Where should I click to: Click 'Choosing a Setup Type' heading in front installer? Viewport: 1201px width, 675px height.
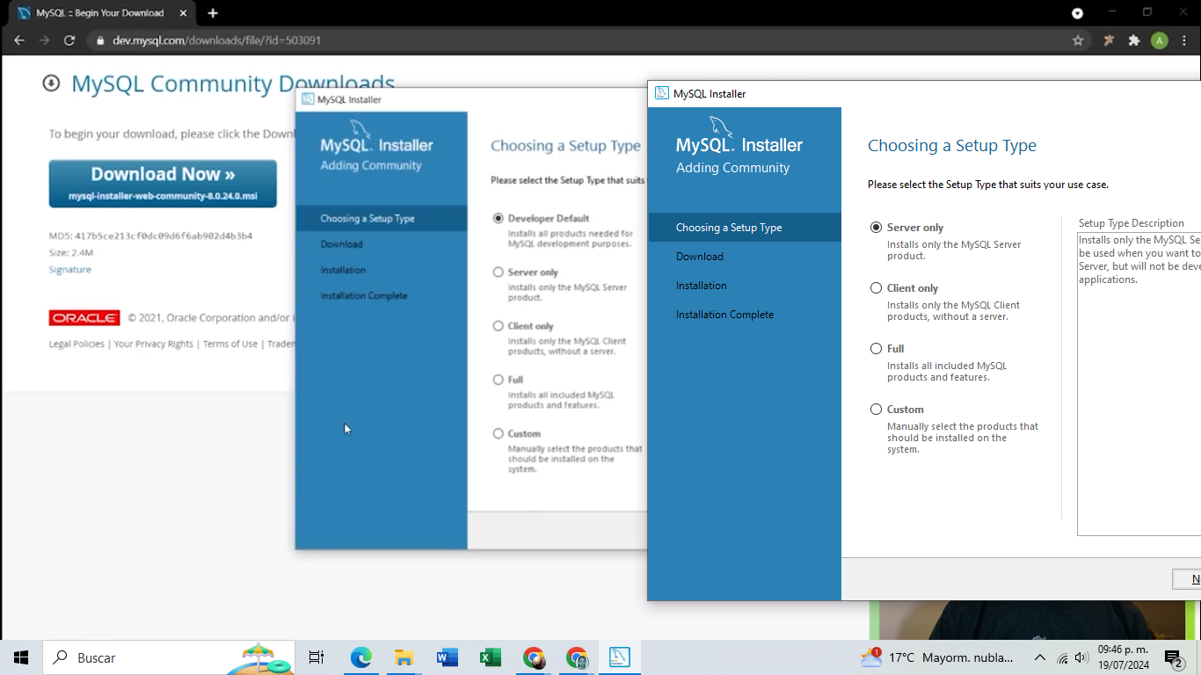point(952,146)
